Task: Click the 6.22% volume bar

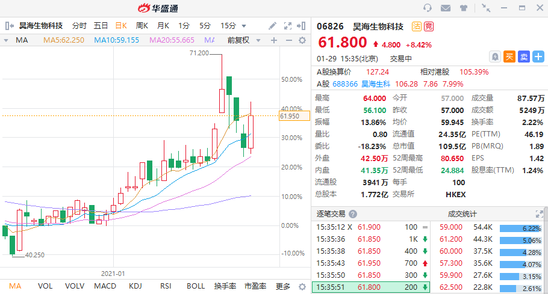Action: coord(521,229)
